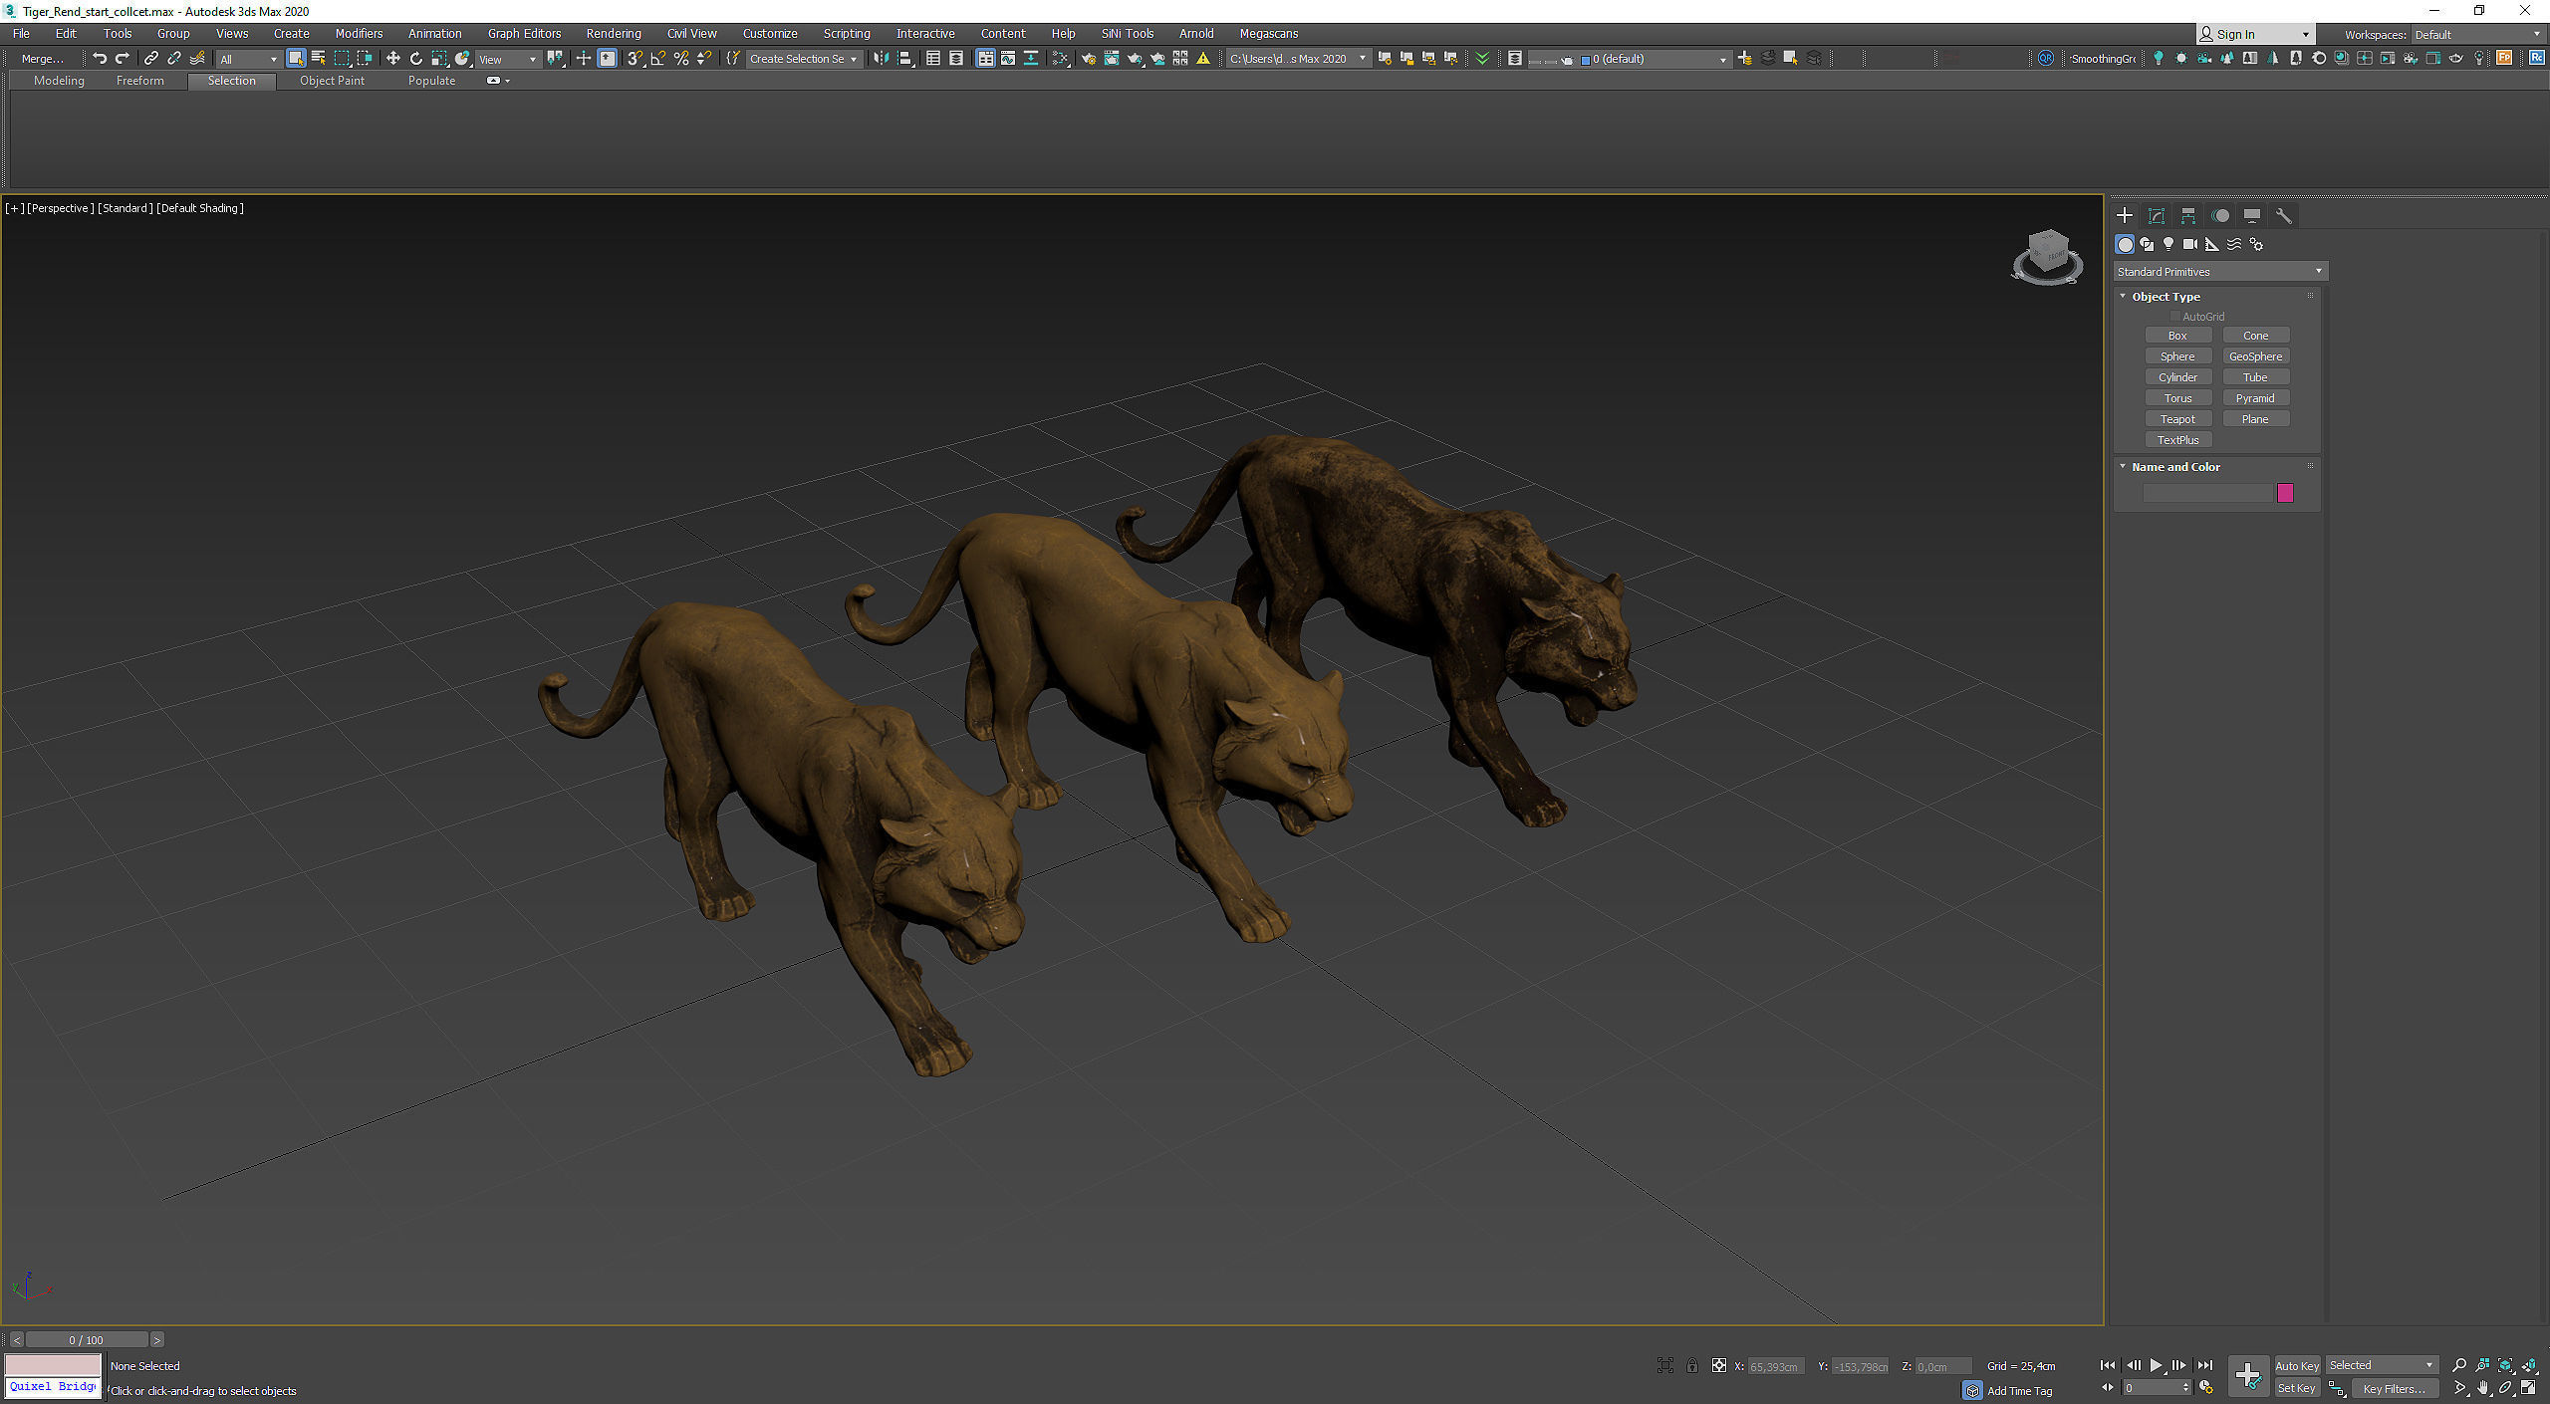
Task: Activate the Pan View hand tool
Action: (2483, 1388)
